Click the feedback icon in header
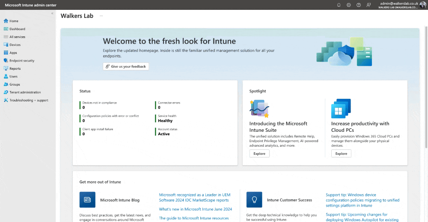This screenshot has width=428, height=222. point(369,5)
